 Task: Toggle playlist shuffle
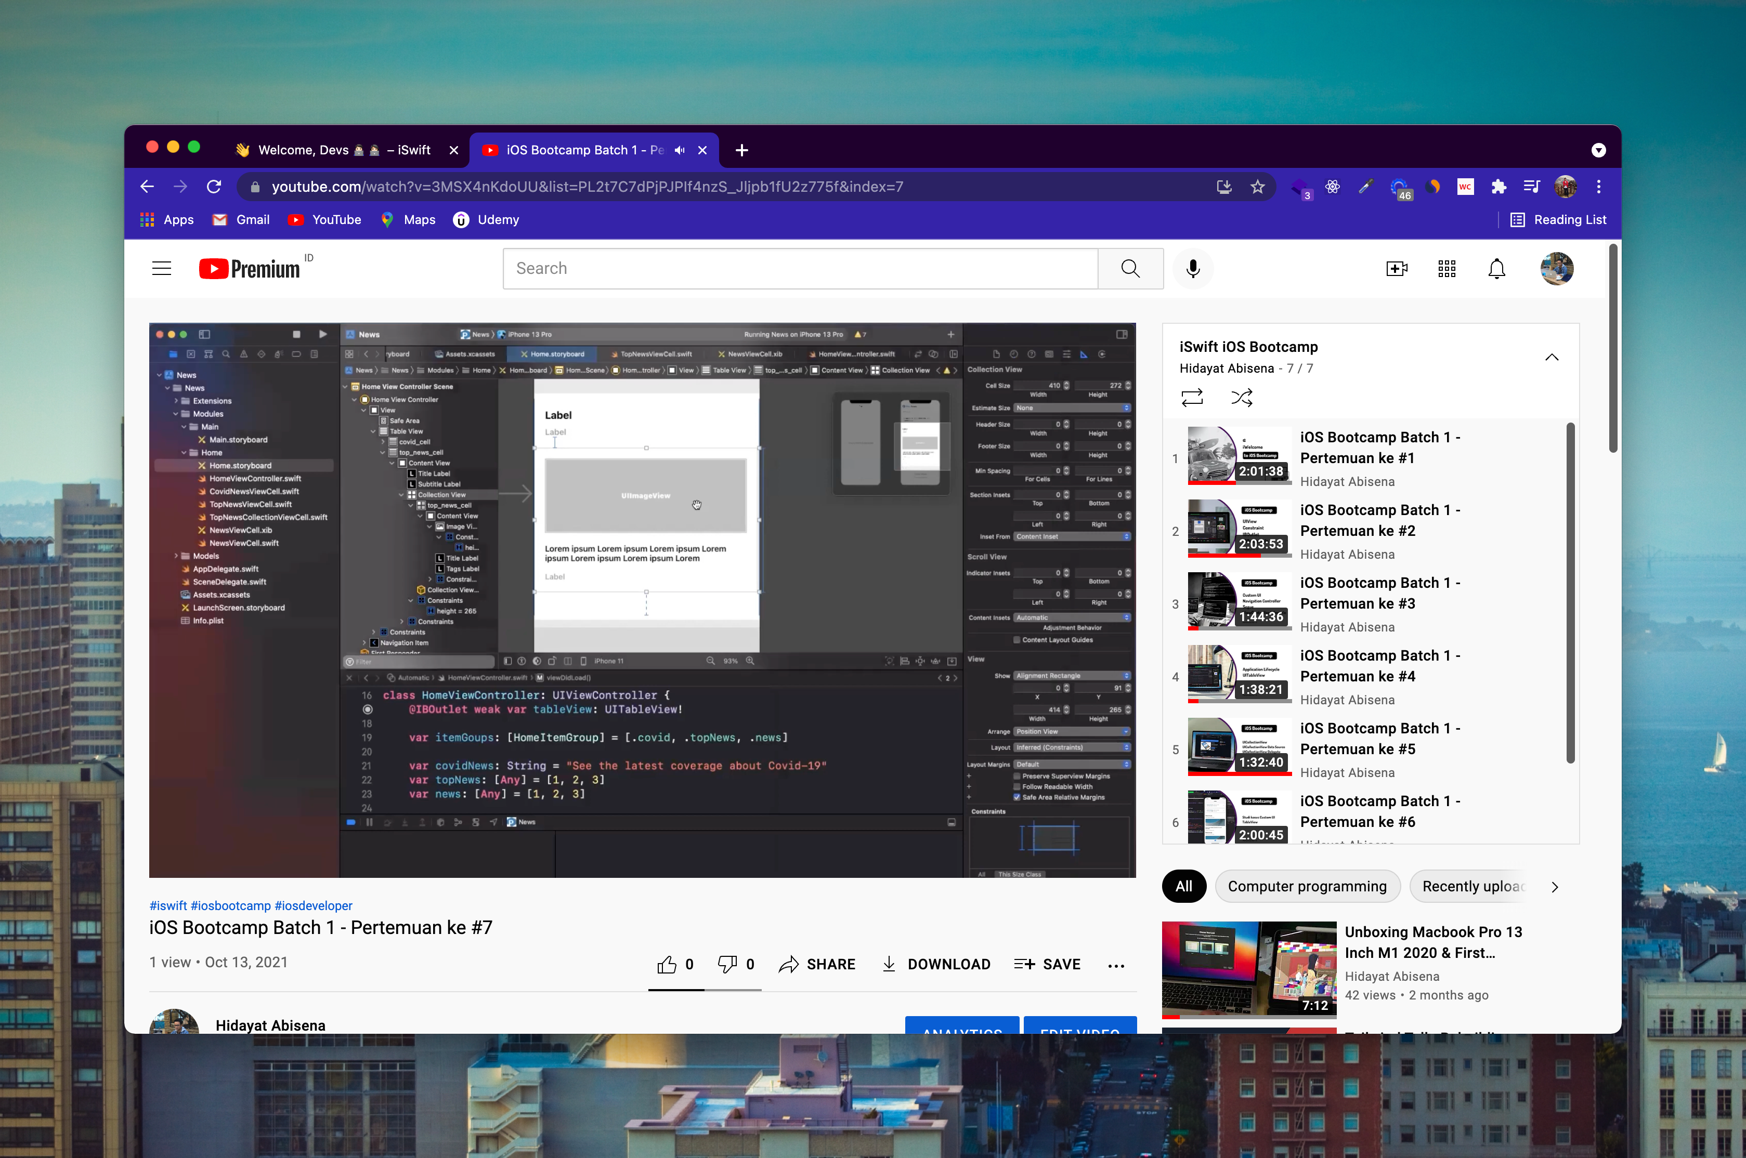coord(1242,398)
